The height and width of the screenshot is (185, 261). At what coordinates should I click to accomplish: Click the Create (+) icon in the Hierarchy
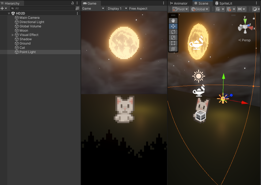pos(2,8)
